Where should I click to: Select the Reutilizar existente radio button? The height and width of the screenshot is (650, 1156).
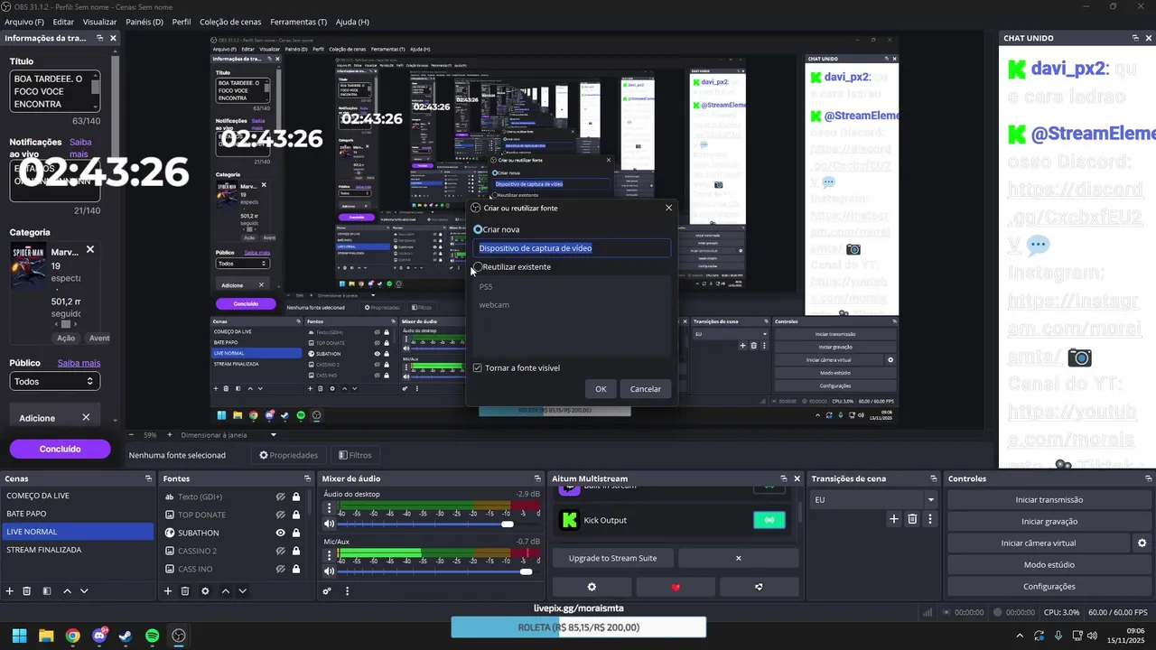point(478,266)
